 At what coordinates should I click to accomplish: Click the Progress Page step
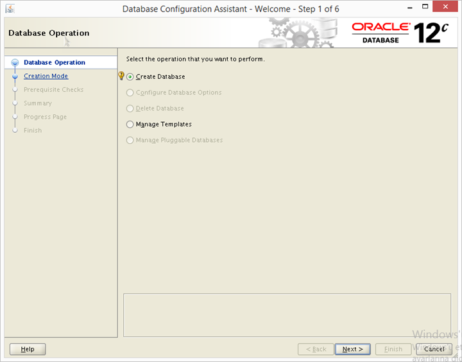[45, 117]
